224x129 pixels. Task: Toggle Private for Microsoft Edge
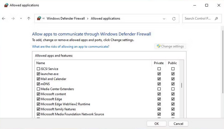point(159,99)
